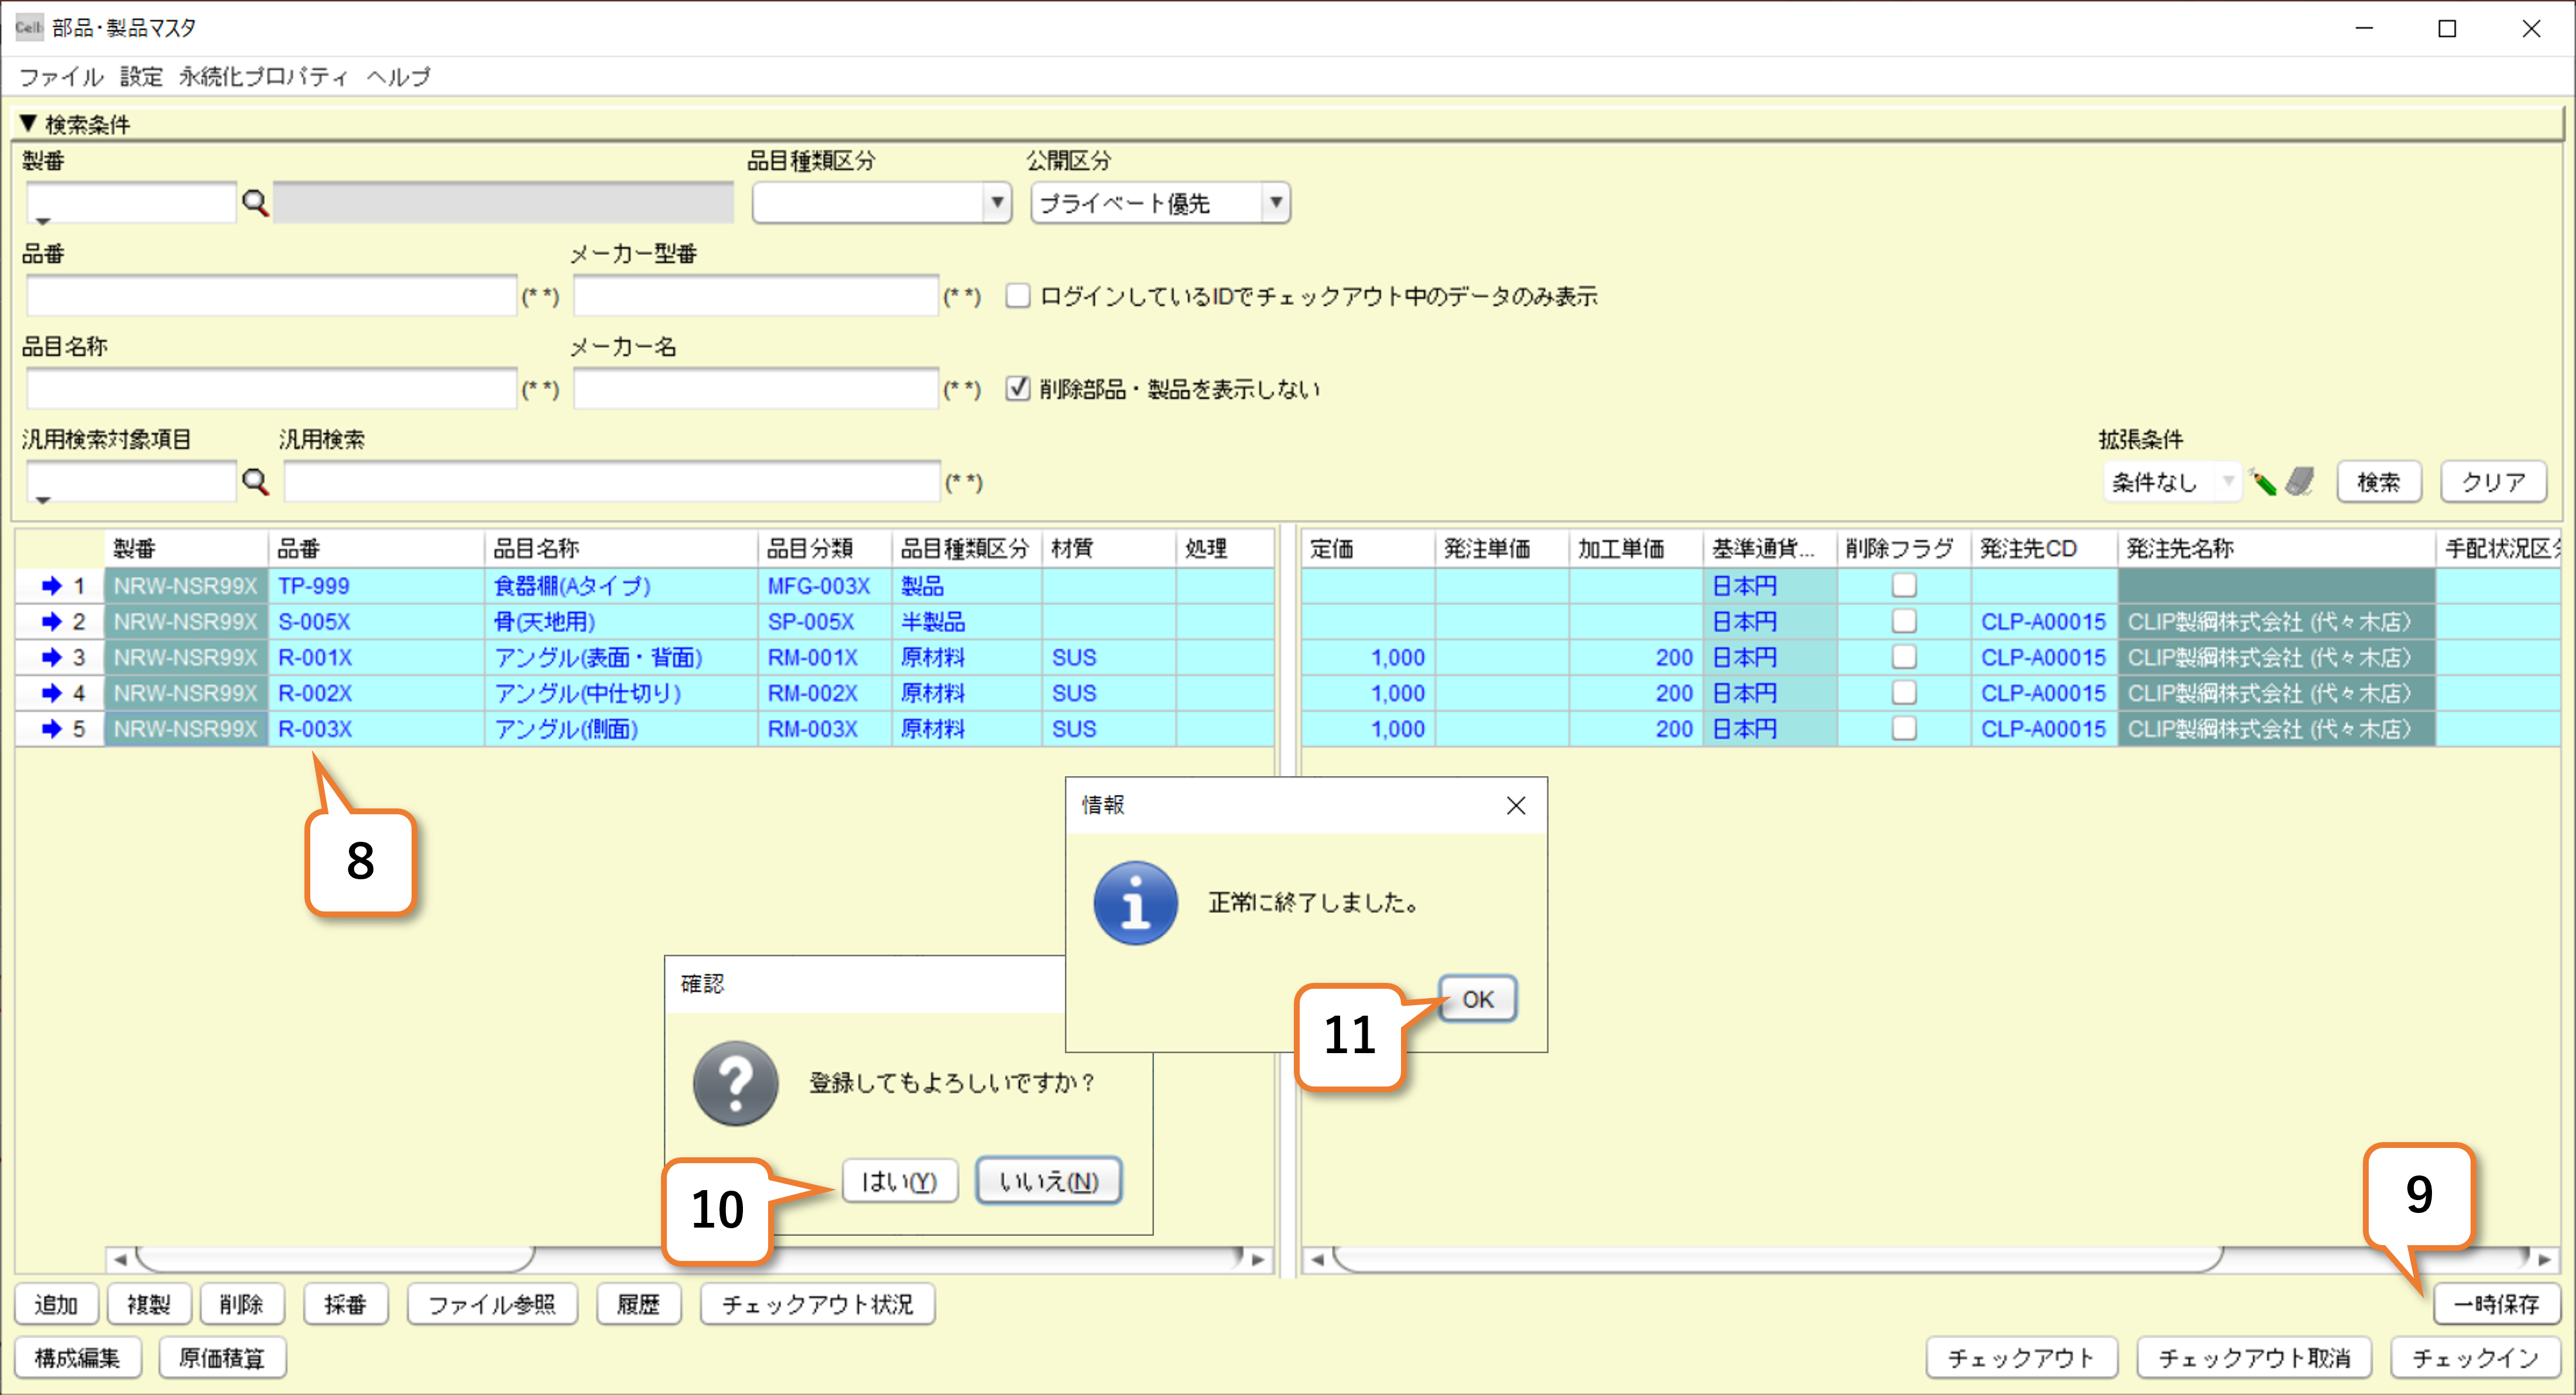
Task: Click the gray eraser extended-condition icon
Action: tap(2299, 482)
